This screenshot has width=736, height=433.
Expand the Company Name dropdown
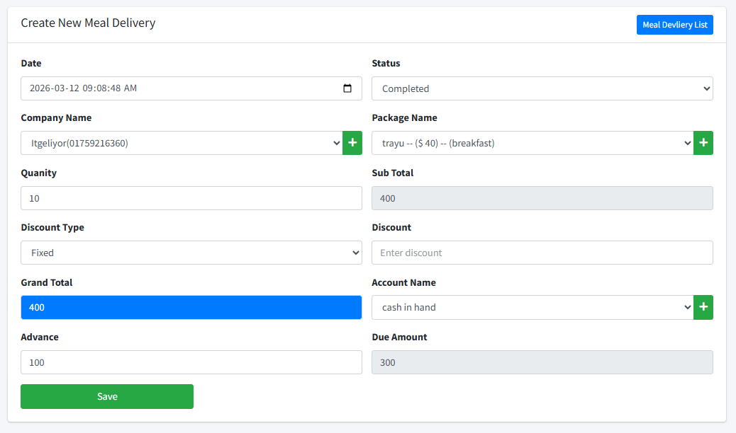pyautogui.click(x=182, y=143)
